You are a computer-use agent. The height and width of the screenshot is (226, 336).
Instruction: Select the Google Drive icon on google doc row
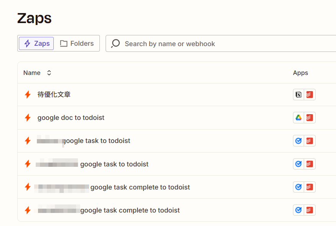coord(298,118)
